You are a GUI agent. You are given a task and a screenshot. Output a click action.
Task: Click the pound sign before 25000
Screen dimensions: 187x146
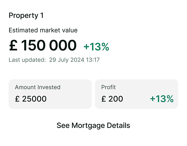pyautogui.click(x=17, y=99)
